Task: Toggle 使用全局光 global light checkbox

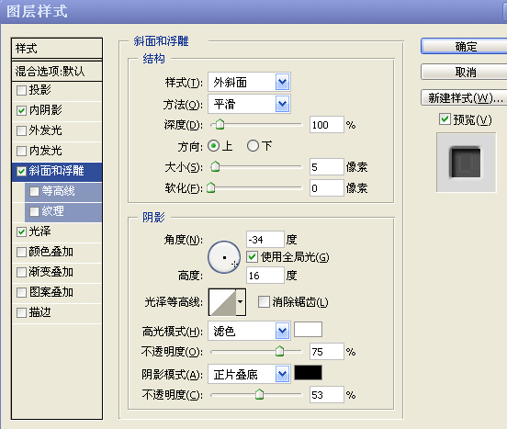Action: point(252,257)
